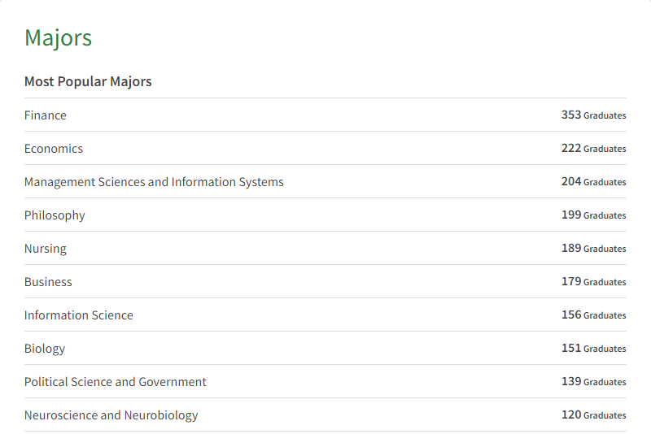The height and width of the screenshot is (434, 651).
Task: Click the 139 Graduates count
Action: (x=593, y=382)
